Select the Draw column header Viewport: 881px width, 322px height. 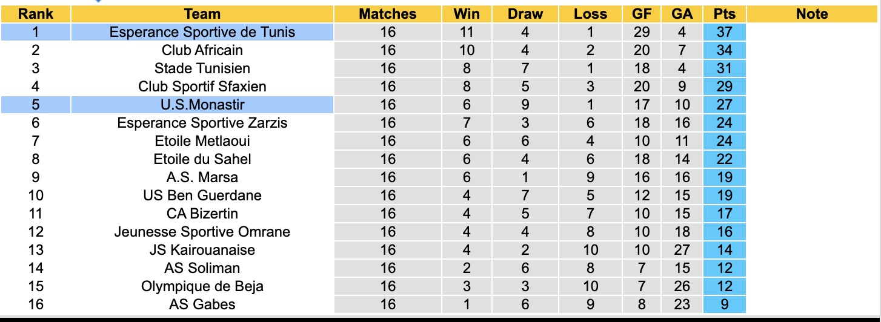coord(525,14)
